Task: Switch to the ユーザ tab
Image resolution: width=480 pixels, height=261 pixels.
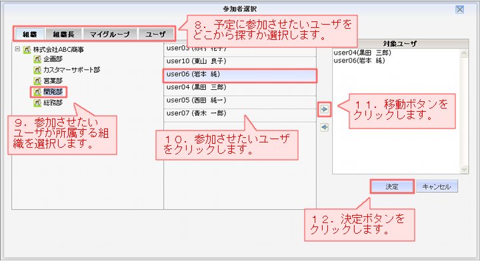Action: point(155,34)
